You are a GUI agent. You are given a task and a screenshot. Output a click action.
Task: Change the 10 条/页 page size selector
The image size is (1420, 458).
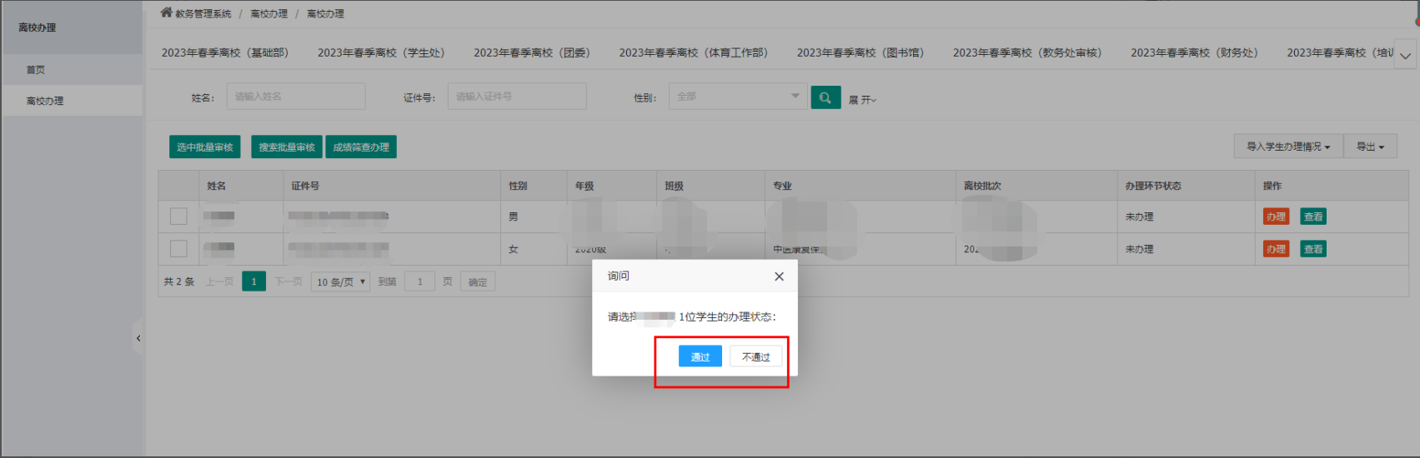tap(340, 282)
